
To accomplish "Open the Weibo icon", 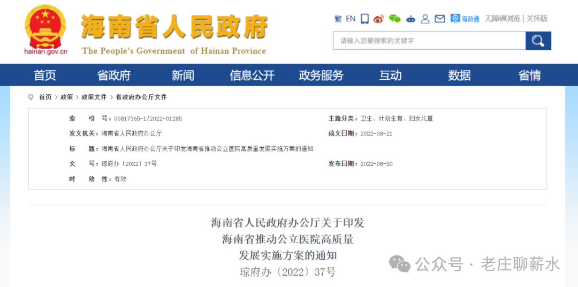I will [378, 19].
